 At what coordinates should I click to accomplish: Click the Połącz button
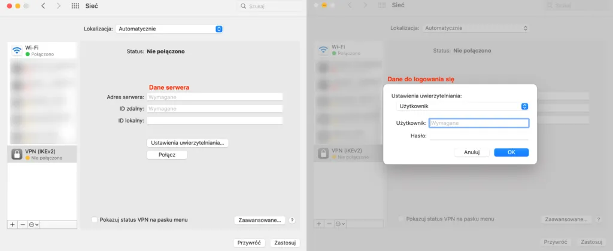coord(167,155)
